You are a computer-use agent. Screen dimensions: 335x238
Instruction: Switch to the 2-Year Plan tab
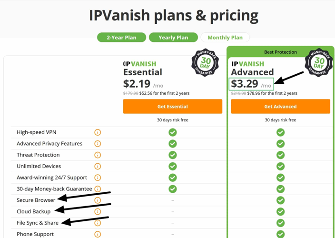click(121, 38)
